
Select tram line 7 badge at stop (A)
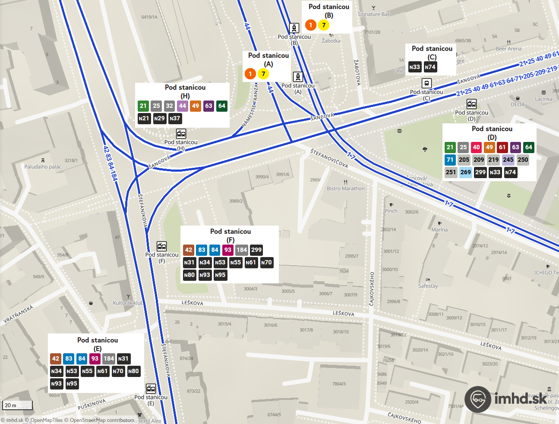tap(263, 74)
